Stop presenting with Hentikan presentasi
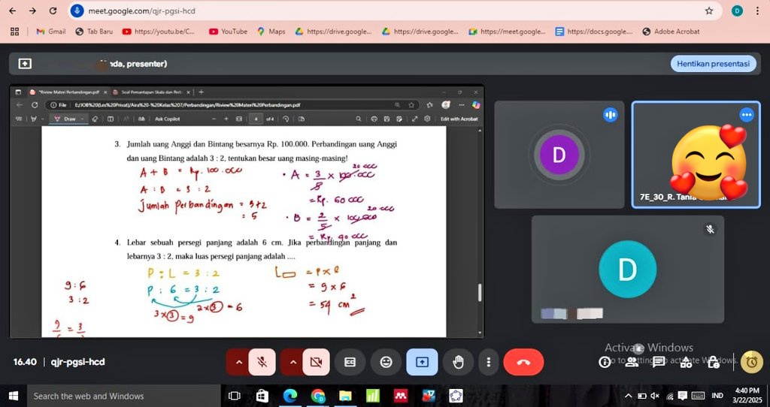 [x=713, y=64]
